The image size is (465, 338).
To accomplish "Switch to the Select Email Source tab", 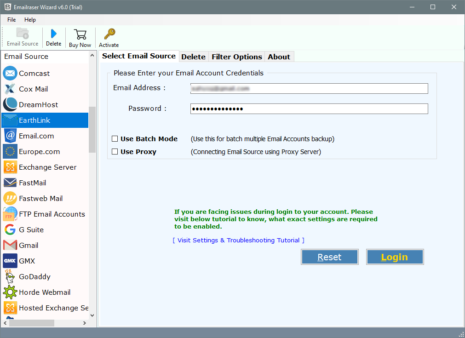I will point(139,56).
